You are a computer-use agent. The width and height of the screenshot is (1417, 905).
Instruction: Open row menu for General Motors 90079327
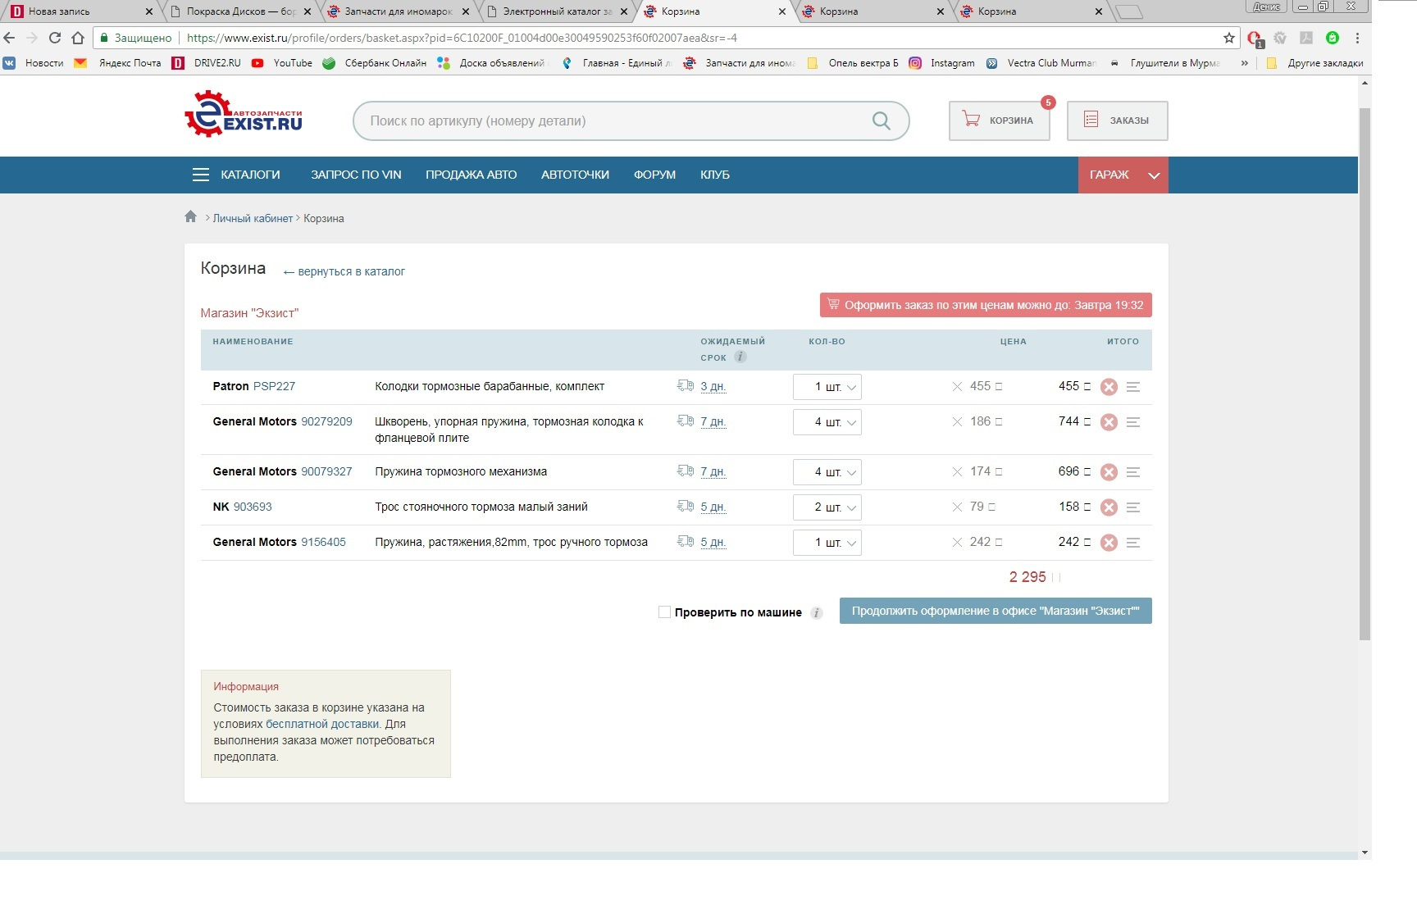pos(1133,472)
